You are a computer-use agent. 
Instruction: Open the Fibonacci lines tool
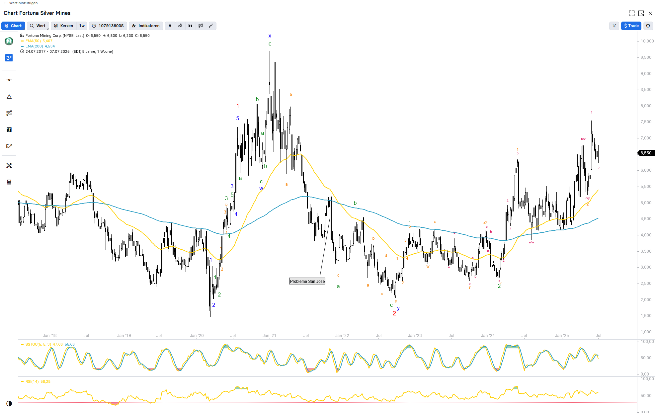[x=9, y=113]
